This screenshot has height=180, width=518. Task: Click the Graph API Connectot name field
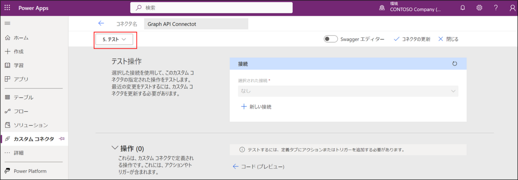tap(196, 24)
